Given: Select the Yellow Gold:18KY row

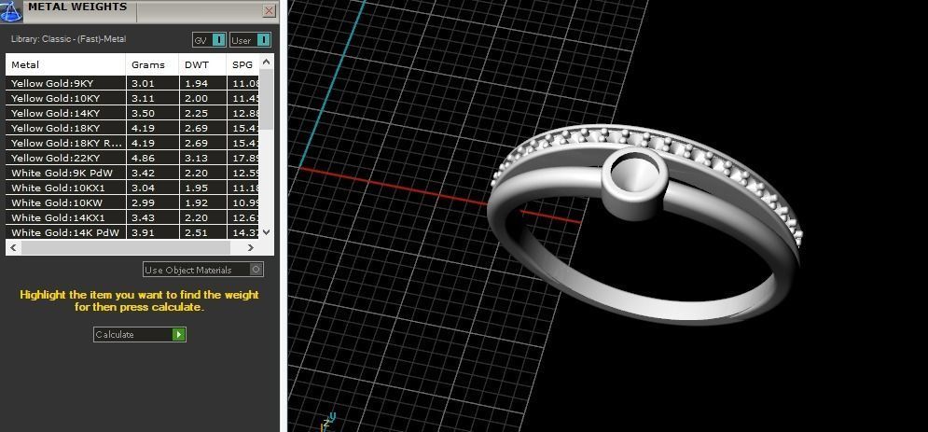Looking at the screenshot, I should [x=132, y=128].
